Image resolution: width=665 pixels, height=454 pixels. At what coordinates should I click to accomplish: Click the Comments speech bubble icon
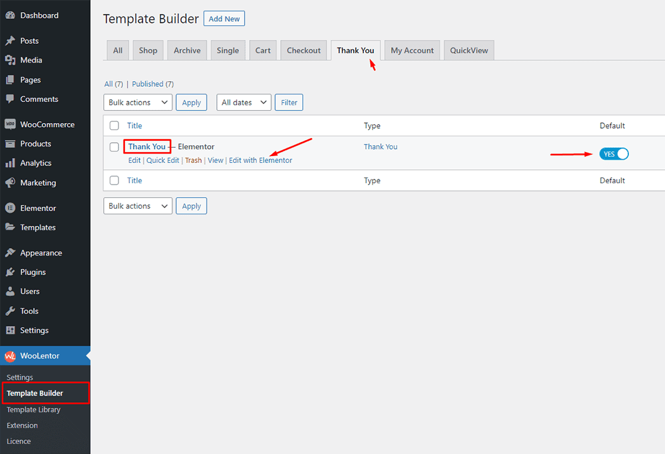(x=10, y=100)
